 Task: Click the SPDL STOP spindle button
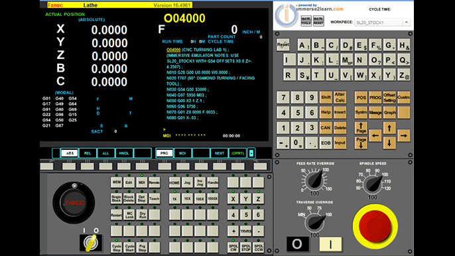tap(246, 247)
